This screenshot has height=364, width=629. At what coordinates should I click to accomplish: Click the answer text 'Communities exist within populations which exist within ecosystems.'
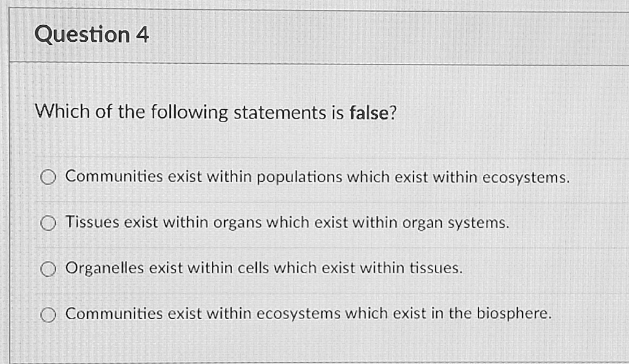318,177
